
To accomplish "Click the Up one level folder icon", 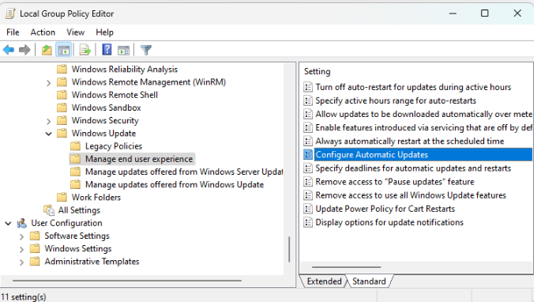I will coord(47,50).
